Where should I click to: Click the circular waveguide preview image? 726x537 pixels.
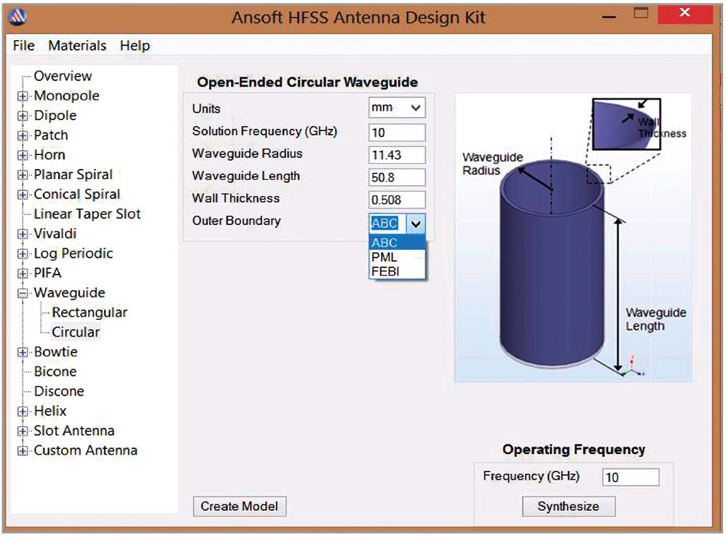[573, 238]
